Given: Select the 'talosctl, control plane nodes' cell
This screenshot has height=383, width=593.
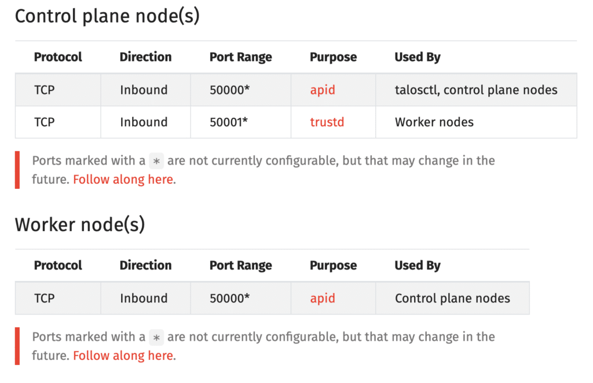Looking at the screenshot, I should click(476, 90).
